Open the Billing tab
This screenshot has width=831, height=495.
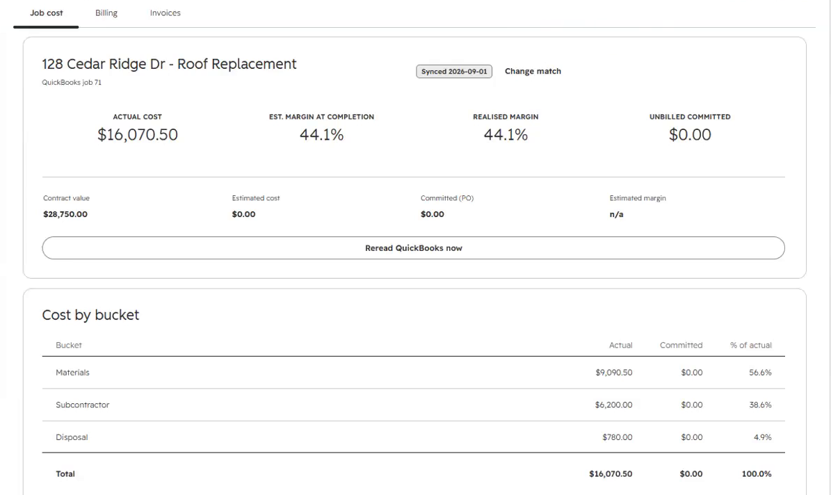[x=106, y=13]
